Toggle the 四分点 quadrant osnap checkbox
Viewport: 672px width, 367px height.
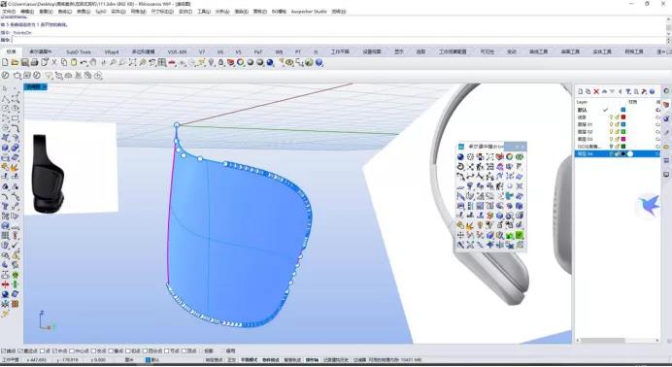tap(146, 350)
